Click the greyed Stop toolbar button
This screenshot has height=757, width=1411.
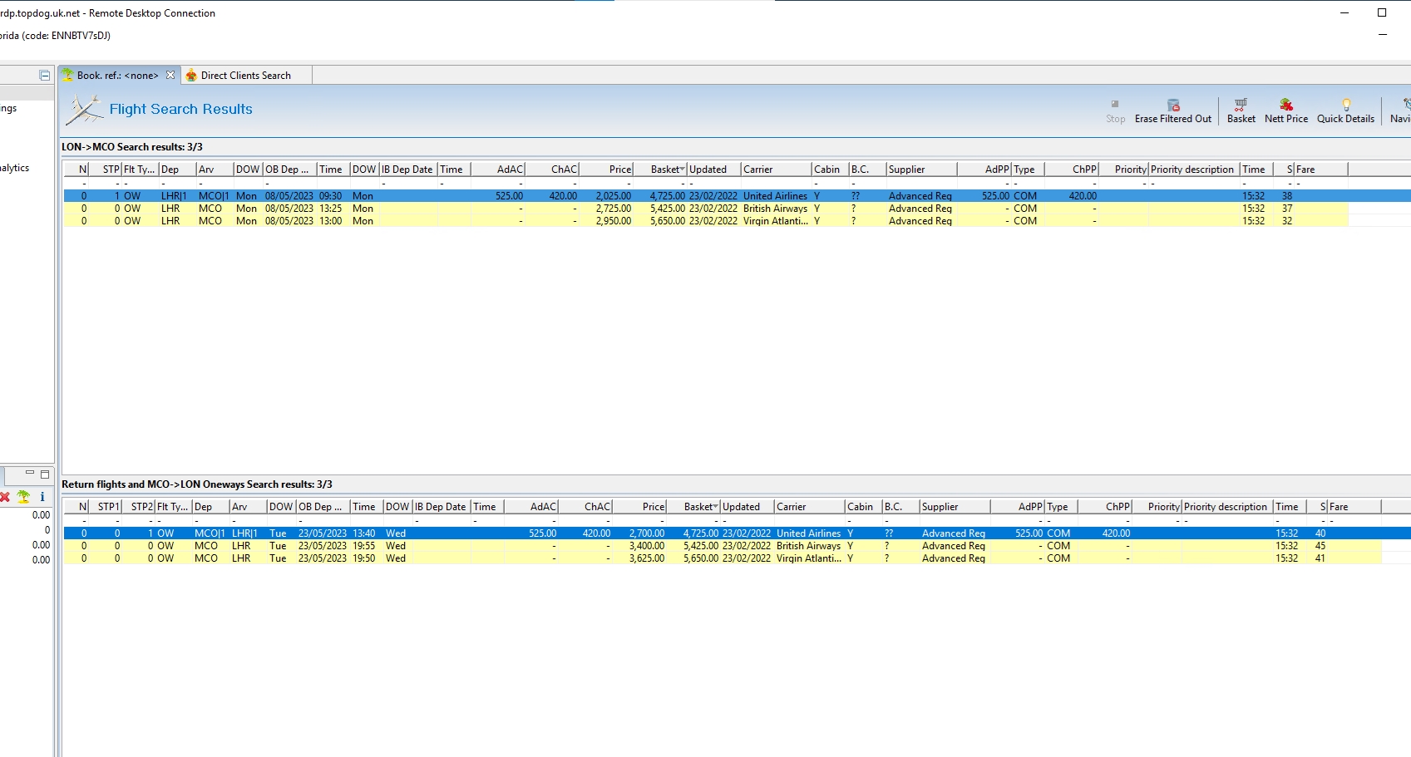tap(1115, 111)
